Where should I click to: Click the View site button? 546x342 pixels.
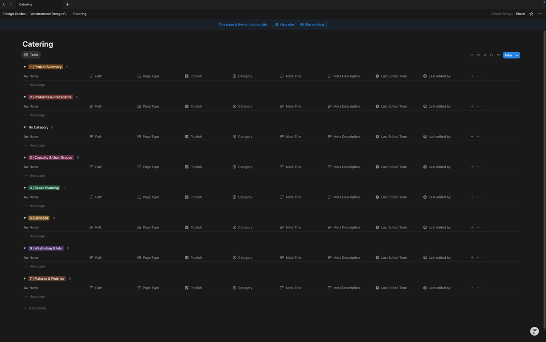[284, 24]
